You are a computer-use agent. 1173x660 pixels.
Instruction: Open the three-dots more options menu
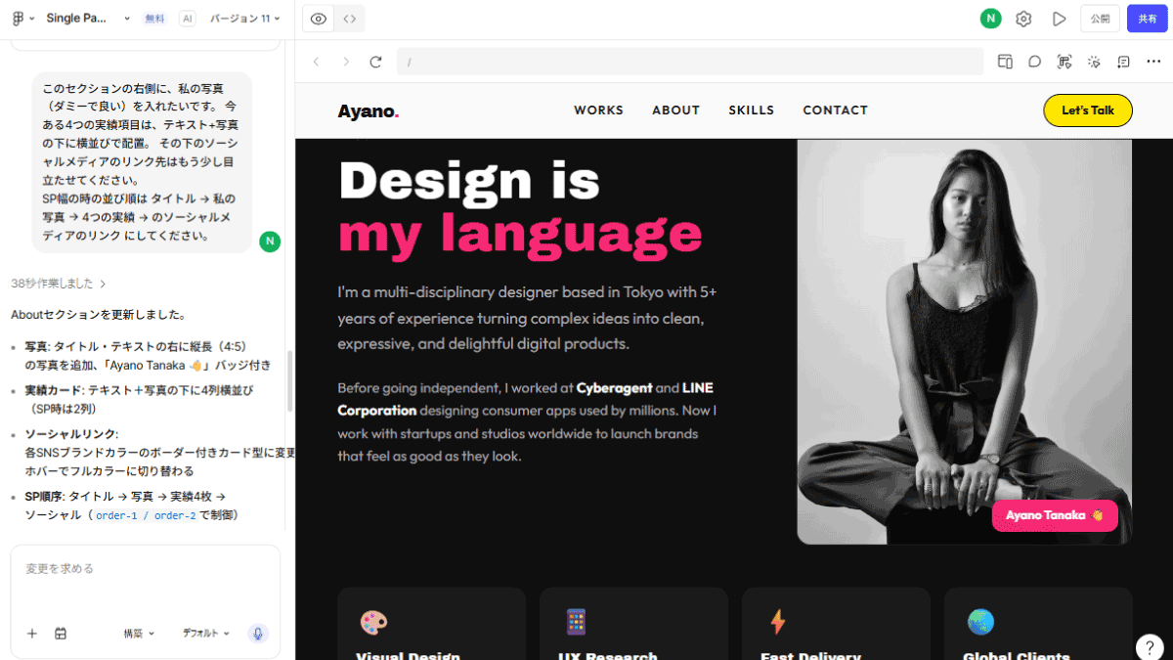tap(1153, 62)
